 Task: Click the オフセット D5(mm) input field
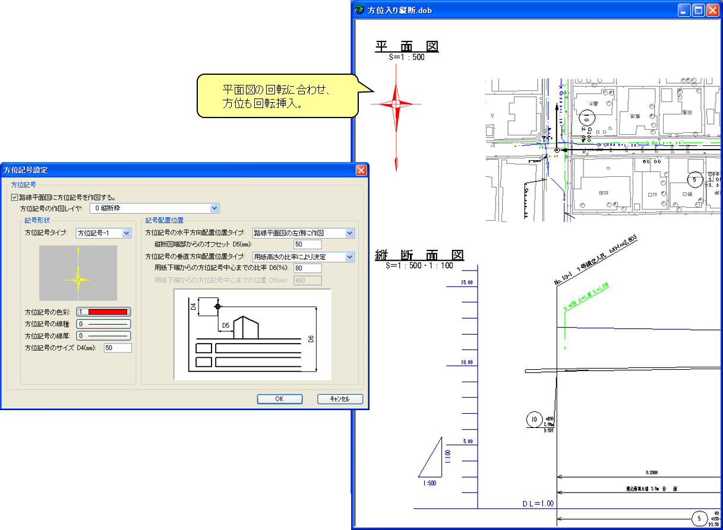coord(307,245)
